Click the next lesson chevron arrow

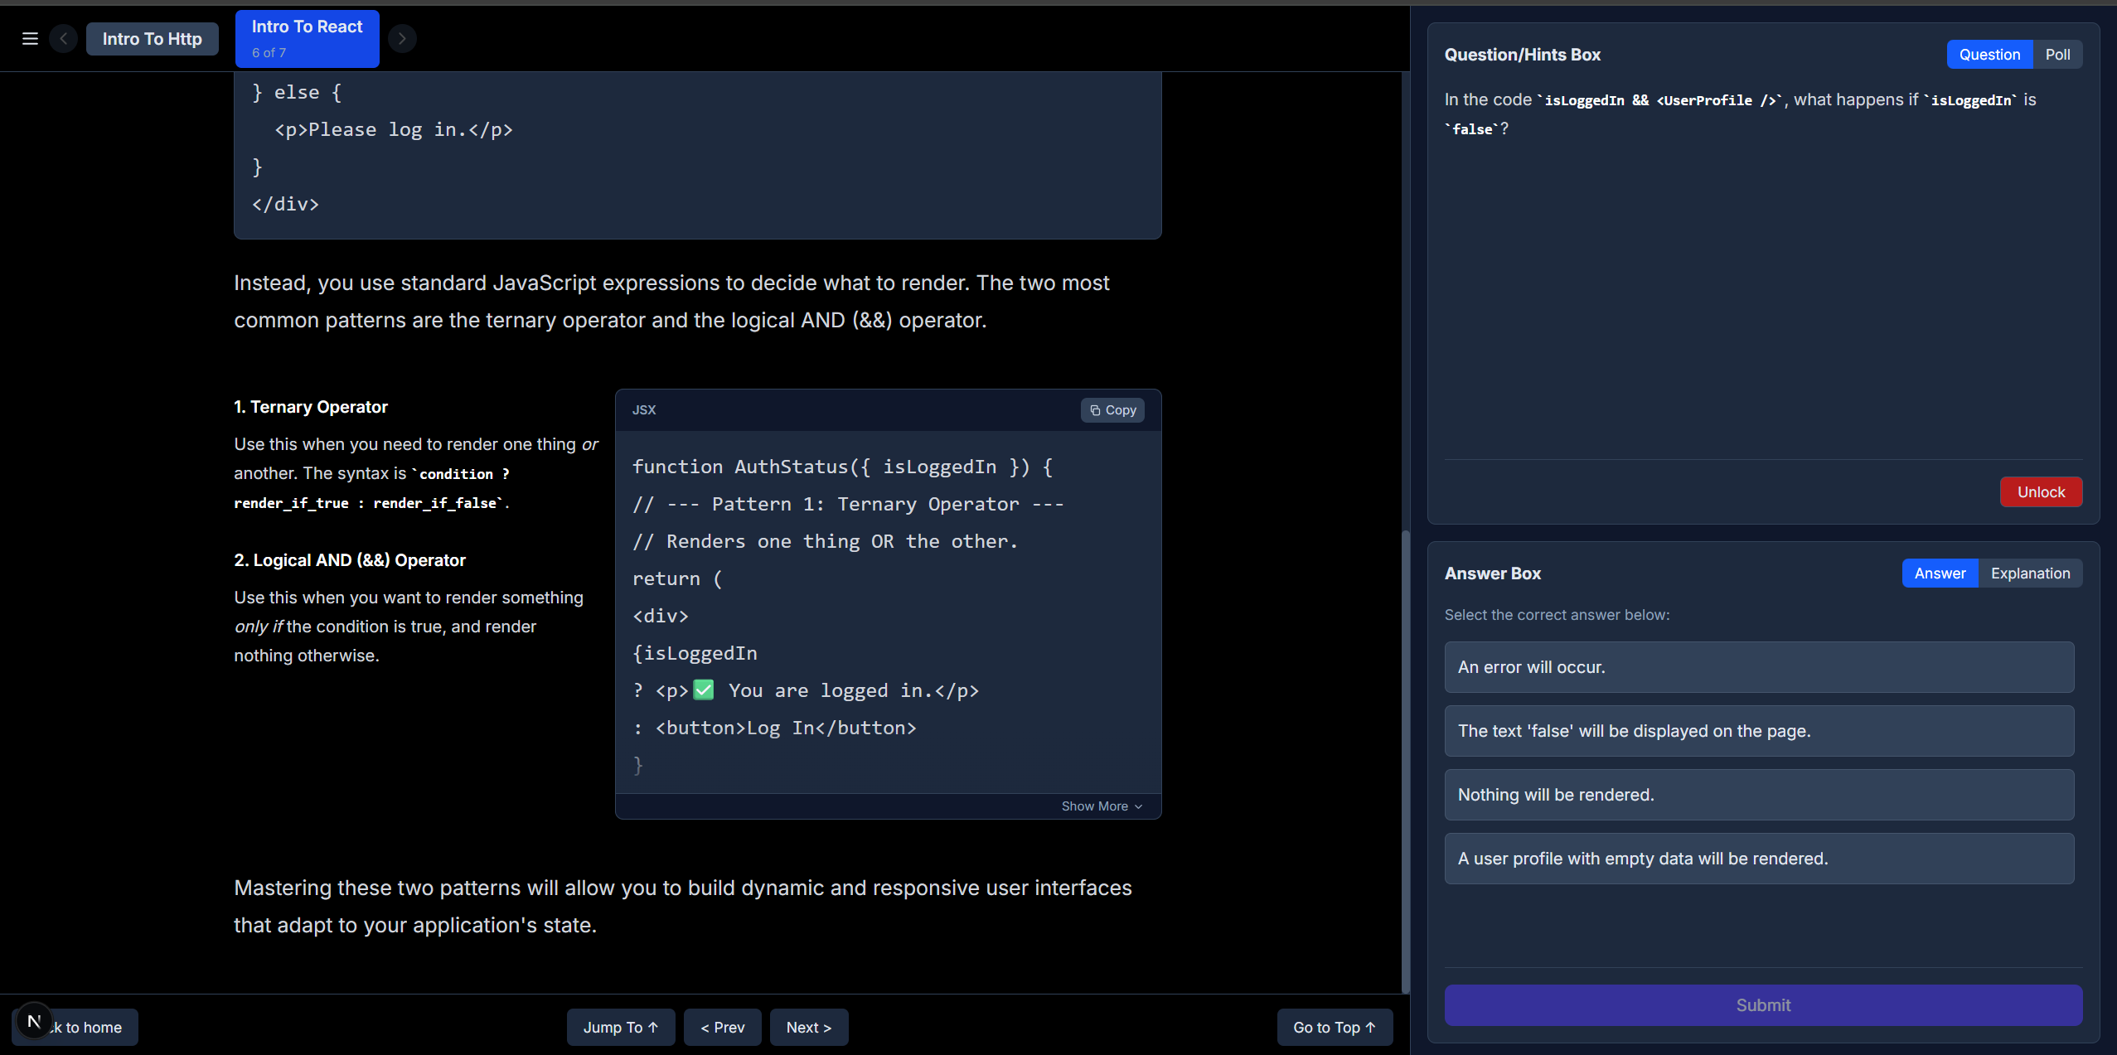[402, 39]
